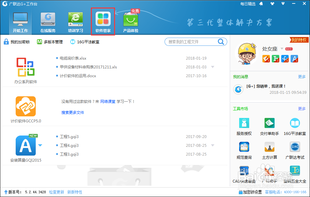Screen dimensions: 310x197
Task: Click the notification bell icon
Action: 261,4
